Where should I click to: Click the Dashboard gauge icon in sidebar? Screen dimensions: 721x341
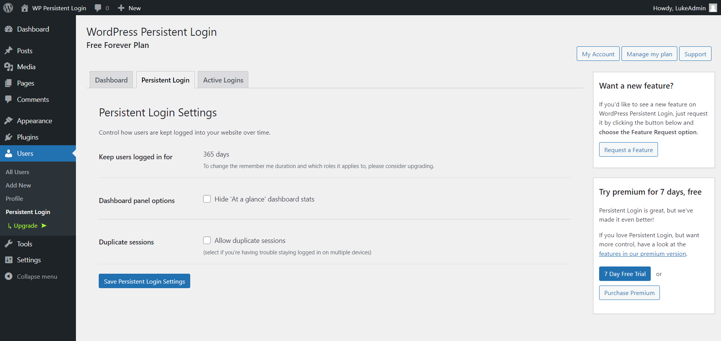pyautogui.click(x=9, y=29)
